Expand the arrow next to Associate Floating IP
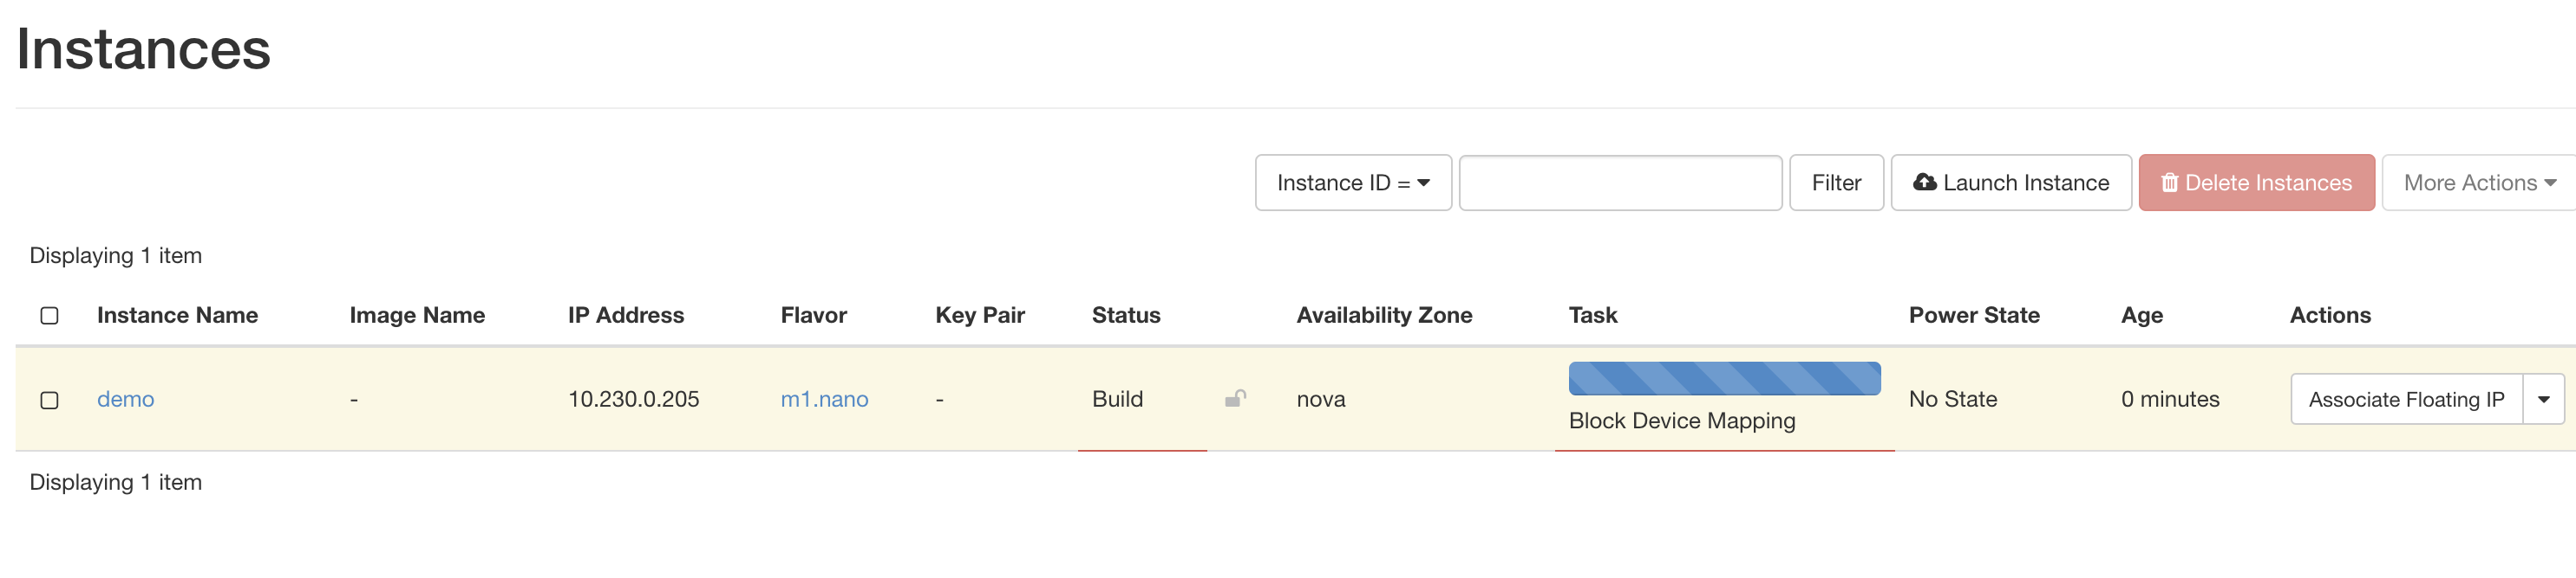This screenshot has height=578, width=2576. click(x=2544, y=398)
